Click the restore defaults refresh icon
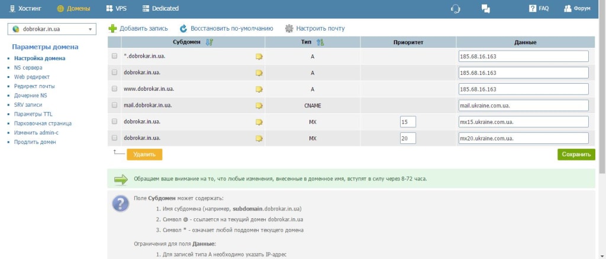The width and height of the screenshot is (606, 259). (x=183, y=28)
